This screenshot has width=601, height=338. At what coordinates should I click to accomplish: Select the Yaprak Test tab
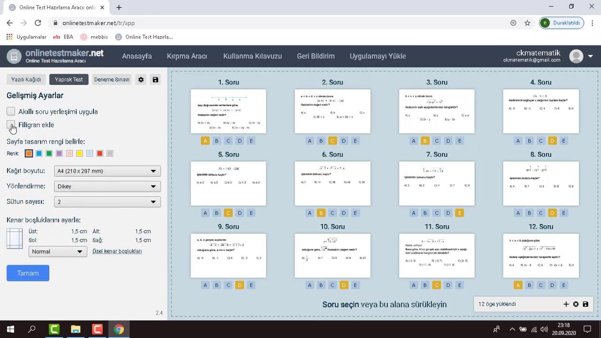pyautogui.click(x=69, y=80)
